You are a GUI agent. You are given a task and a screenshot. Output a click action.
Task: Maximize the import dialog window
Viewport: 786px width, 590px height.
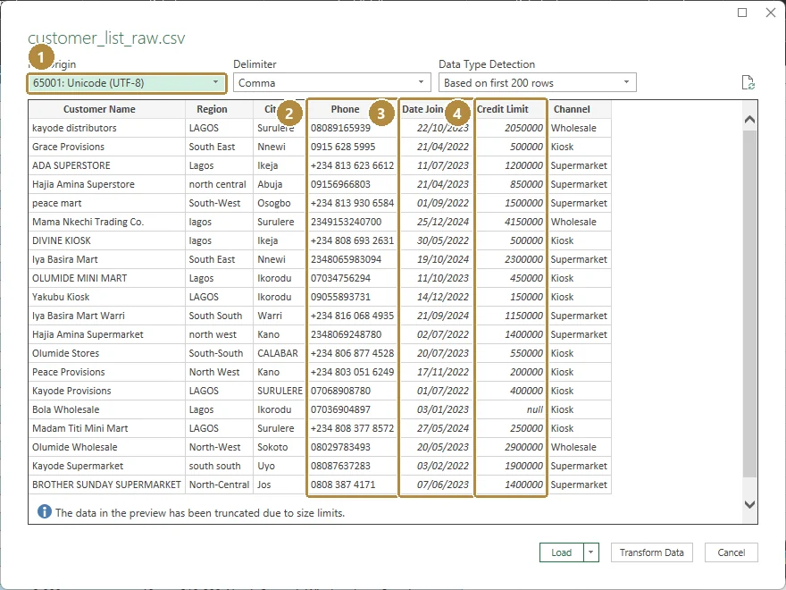point(742,13)
